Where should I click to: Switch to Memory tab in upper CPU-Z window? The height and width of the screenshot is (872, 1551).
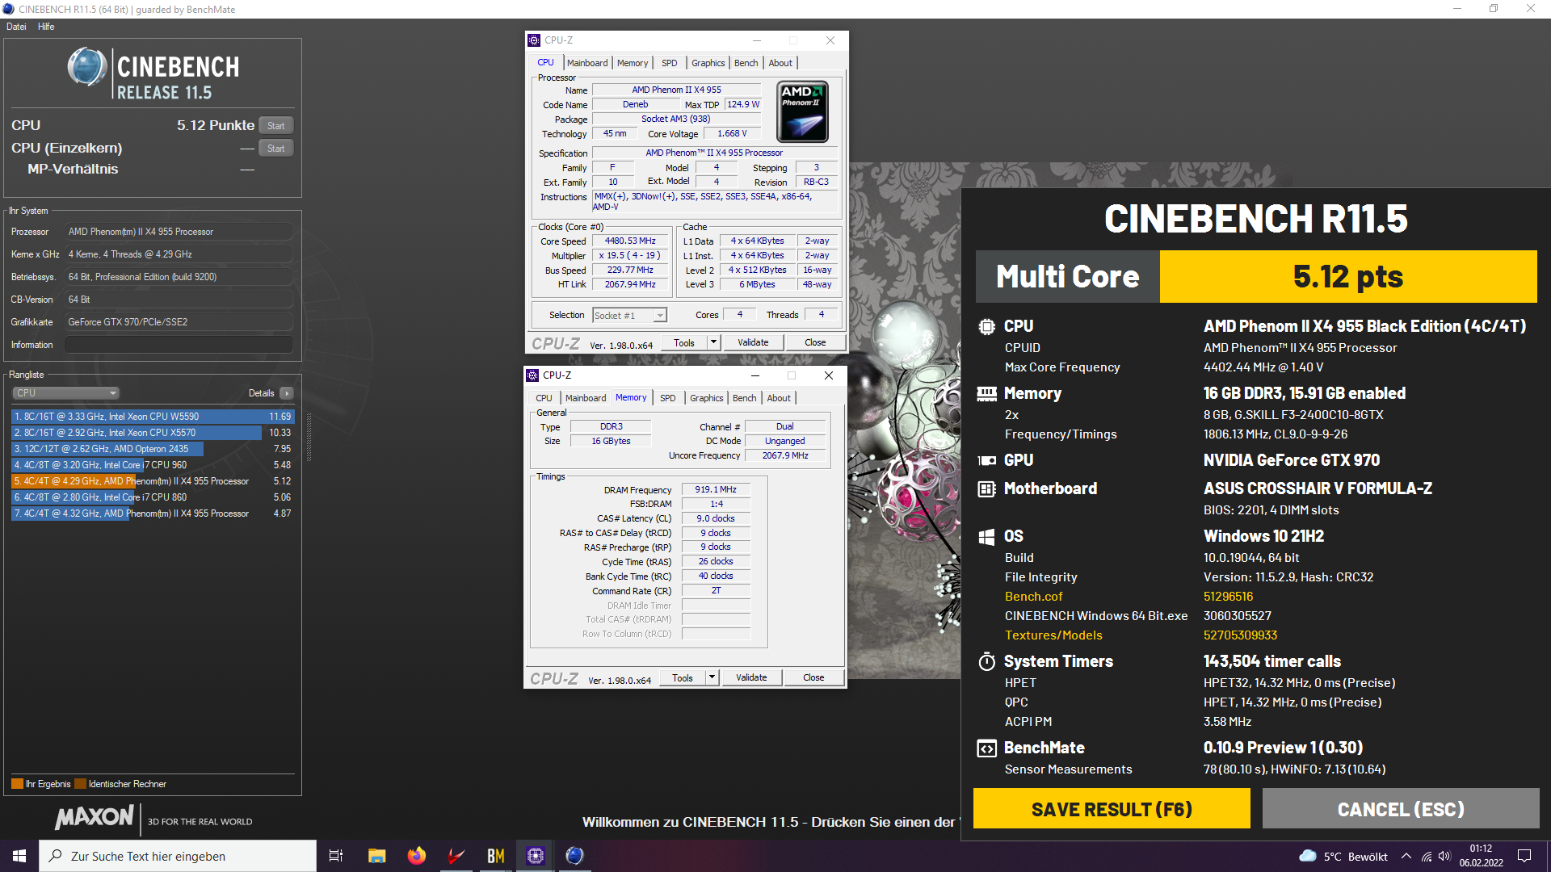coord(633,63)
